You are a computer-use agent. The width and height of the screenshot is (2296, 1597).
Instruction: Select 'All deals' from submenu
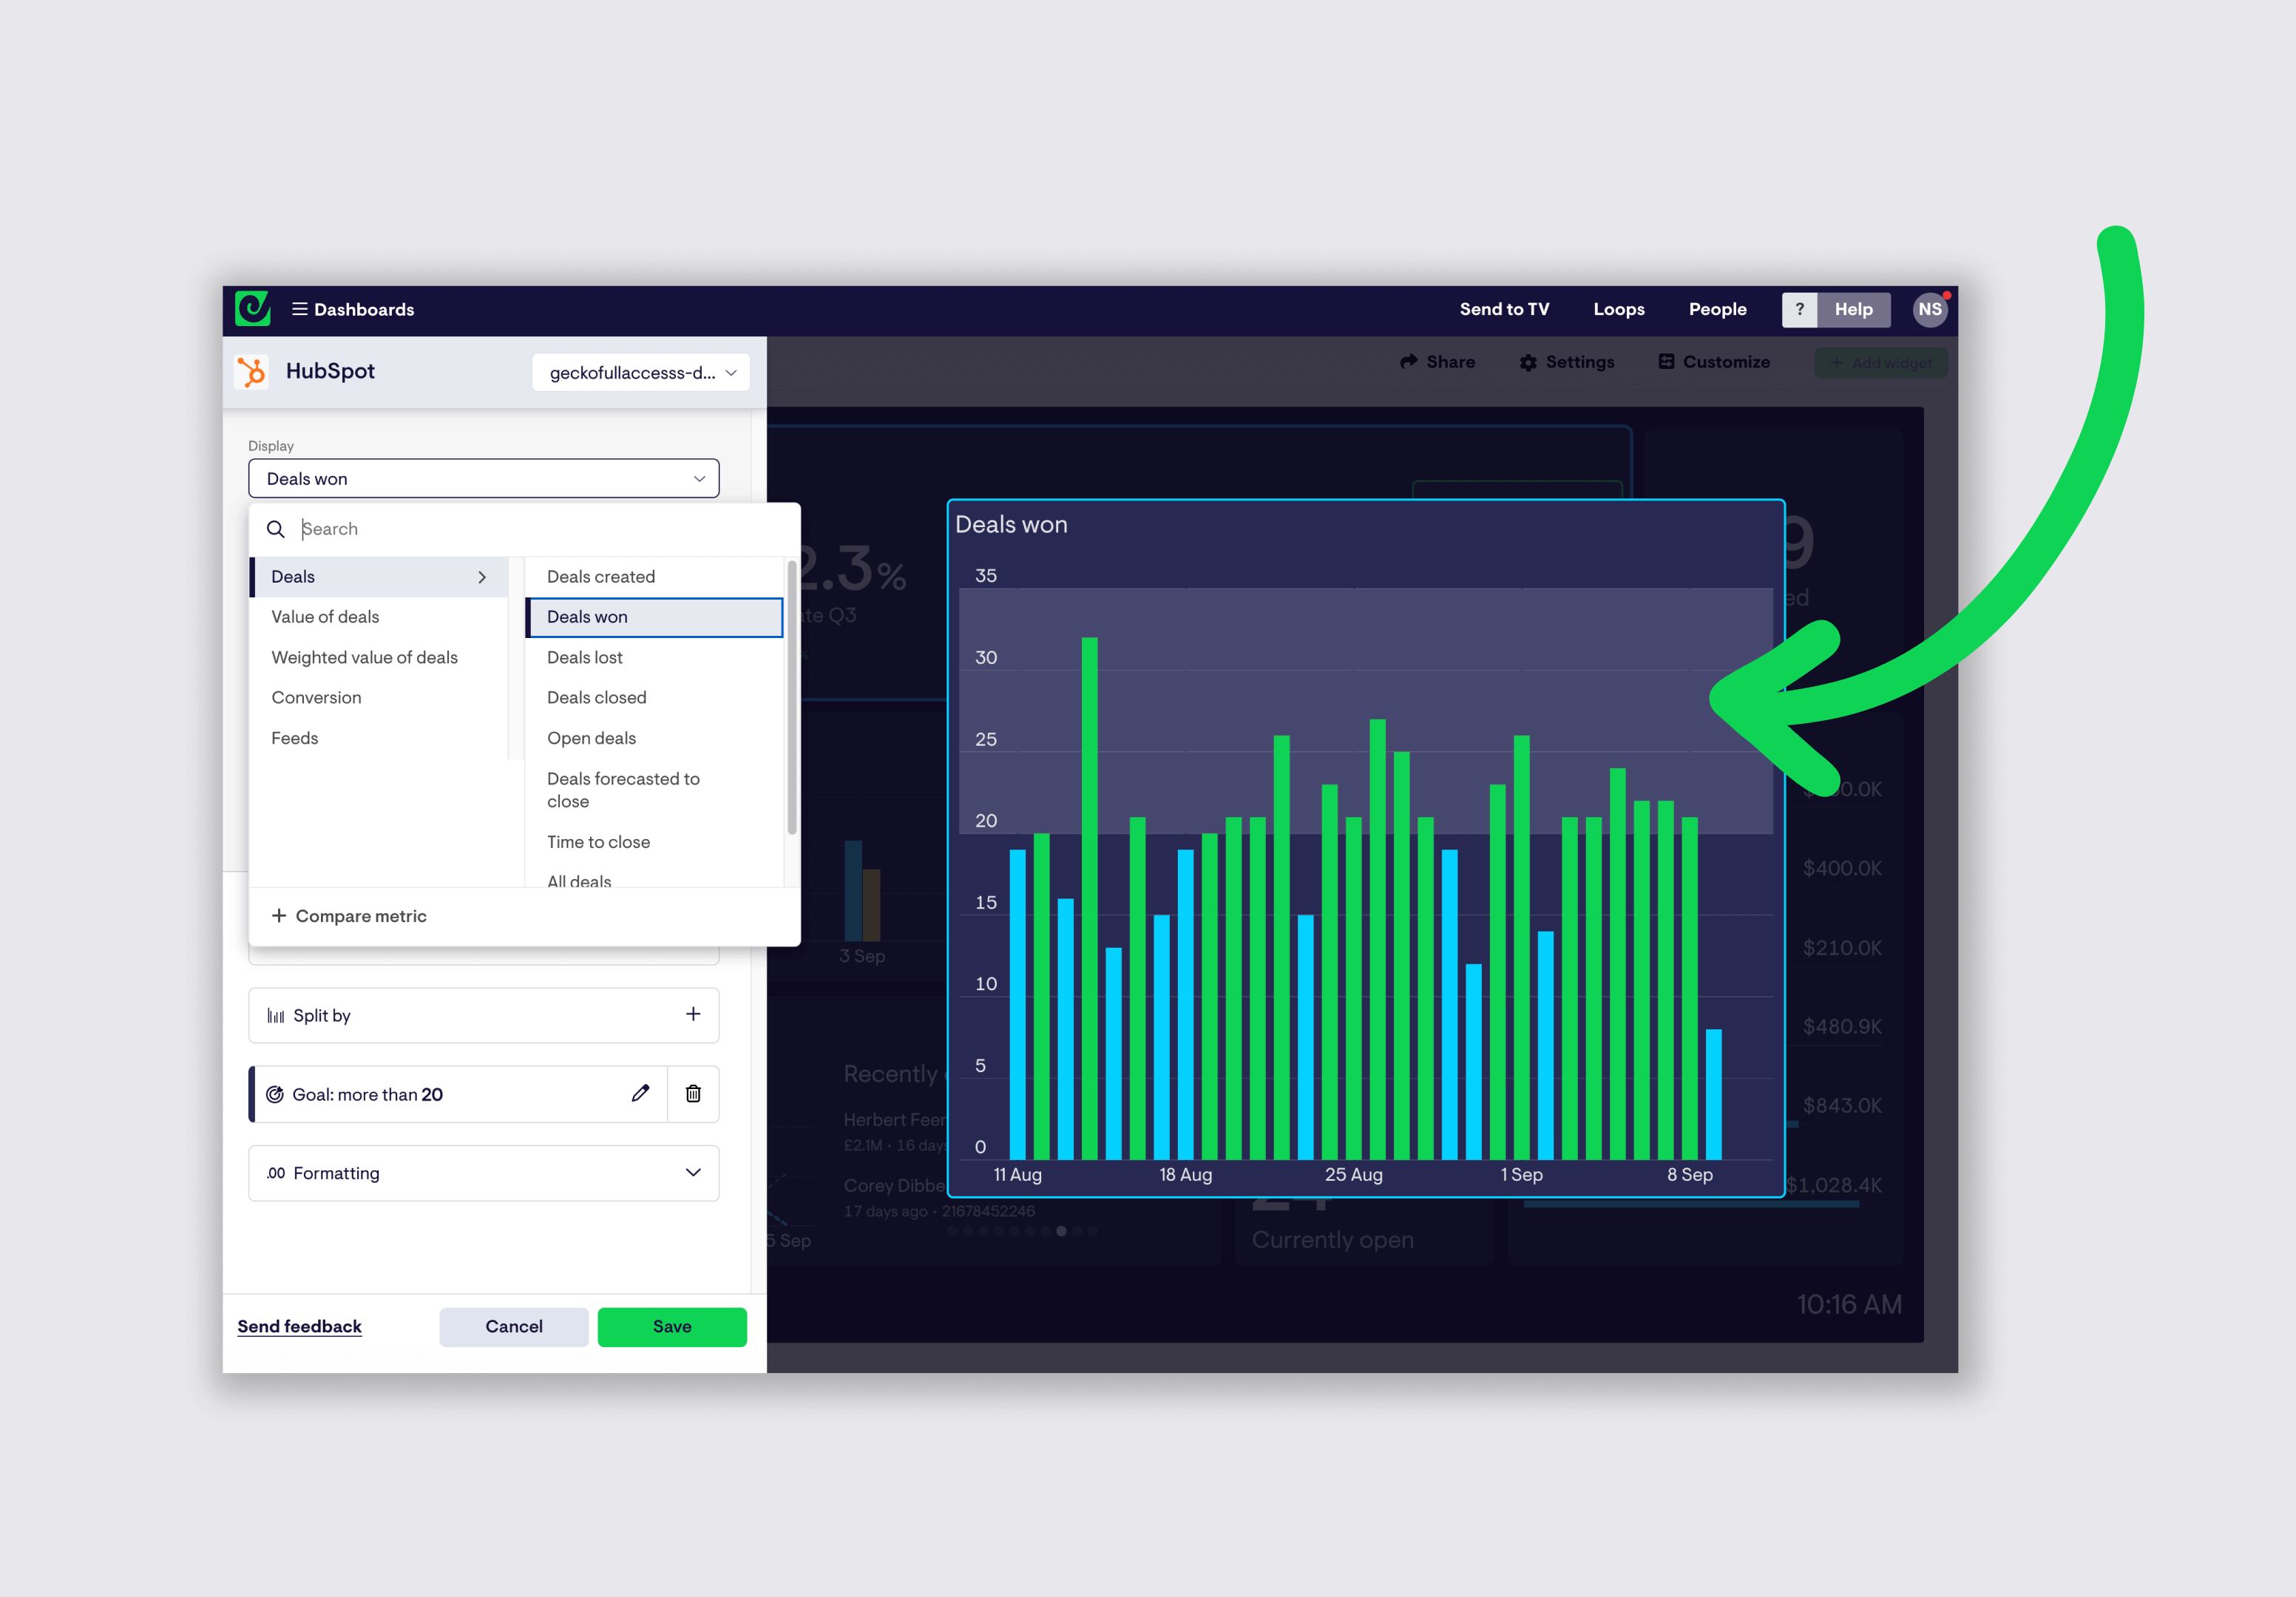tap(581, 881)
